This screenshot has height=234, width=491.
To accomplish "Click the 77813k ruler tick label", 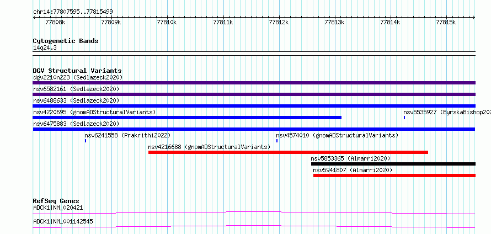I will click(x=335, y=22).
